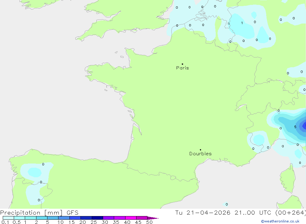
Task: Pick the legend swatch between 40 and 45
Action: tap(131, 218)
